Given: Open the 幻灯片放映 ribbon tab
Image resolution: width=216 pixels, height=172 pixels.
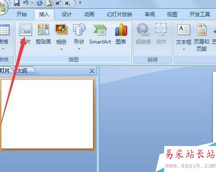Looking at the screenshot, I should click(x=120, y=14).
